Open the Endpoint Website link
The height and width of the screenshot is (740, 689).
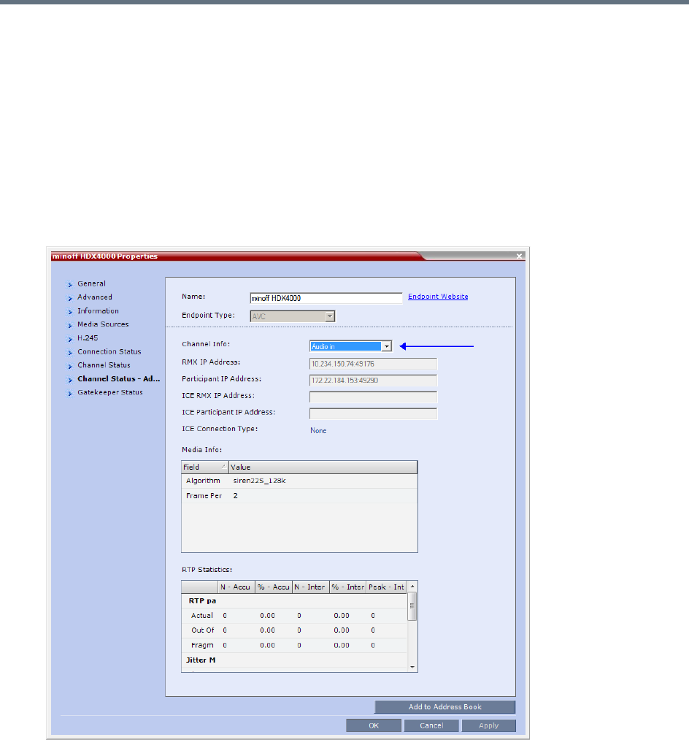click(438, 297)
